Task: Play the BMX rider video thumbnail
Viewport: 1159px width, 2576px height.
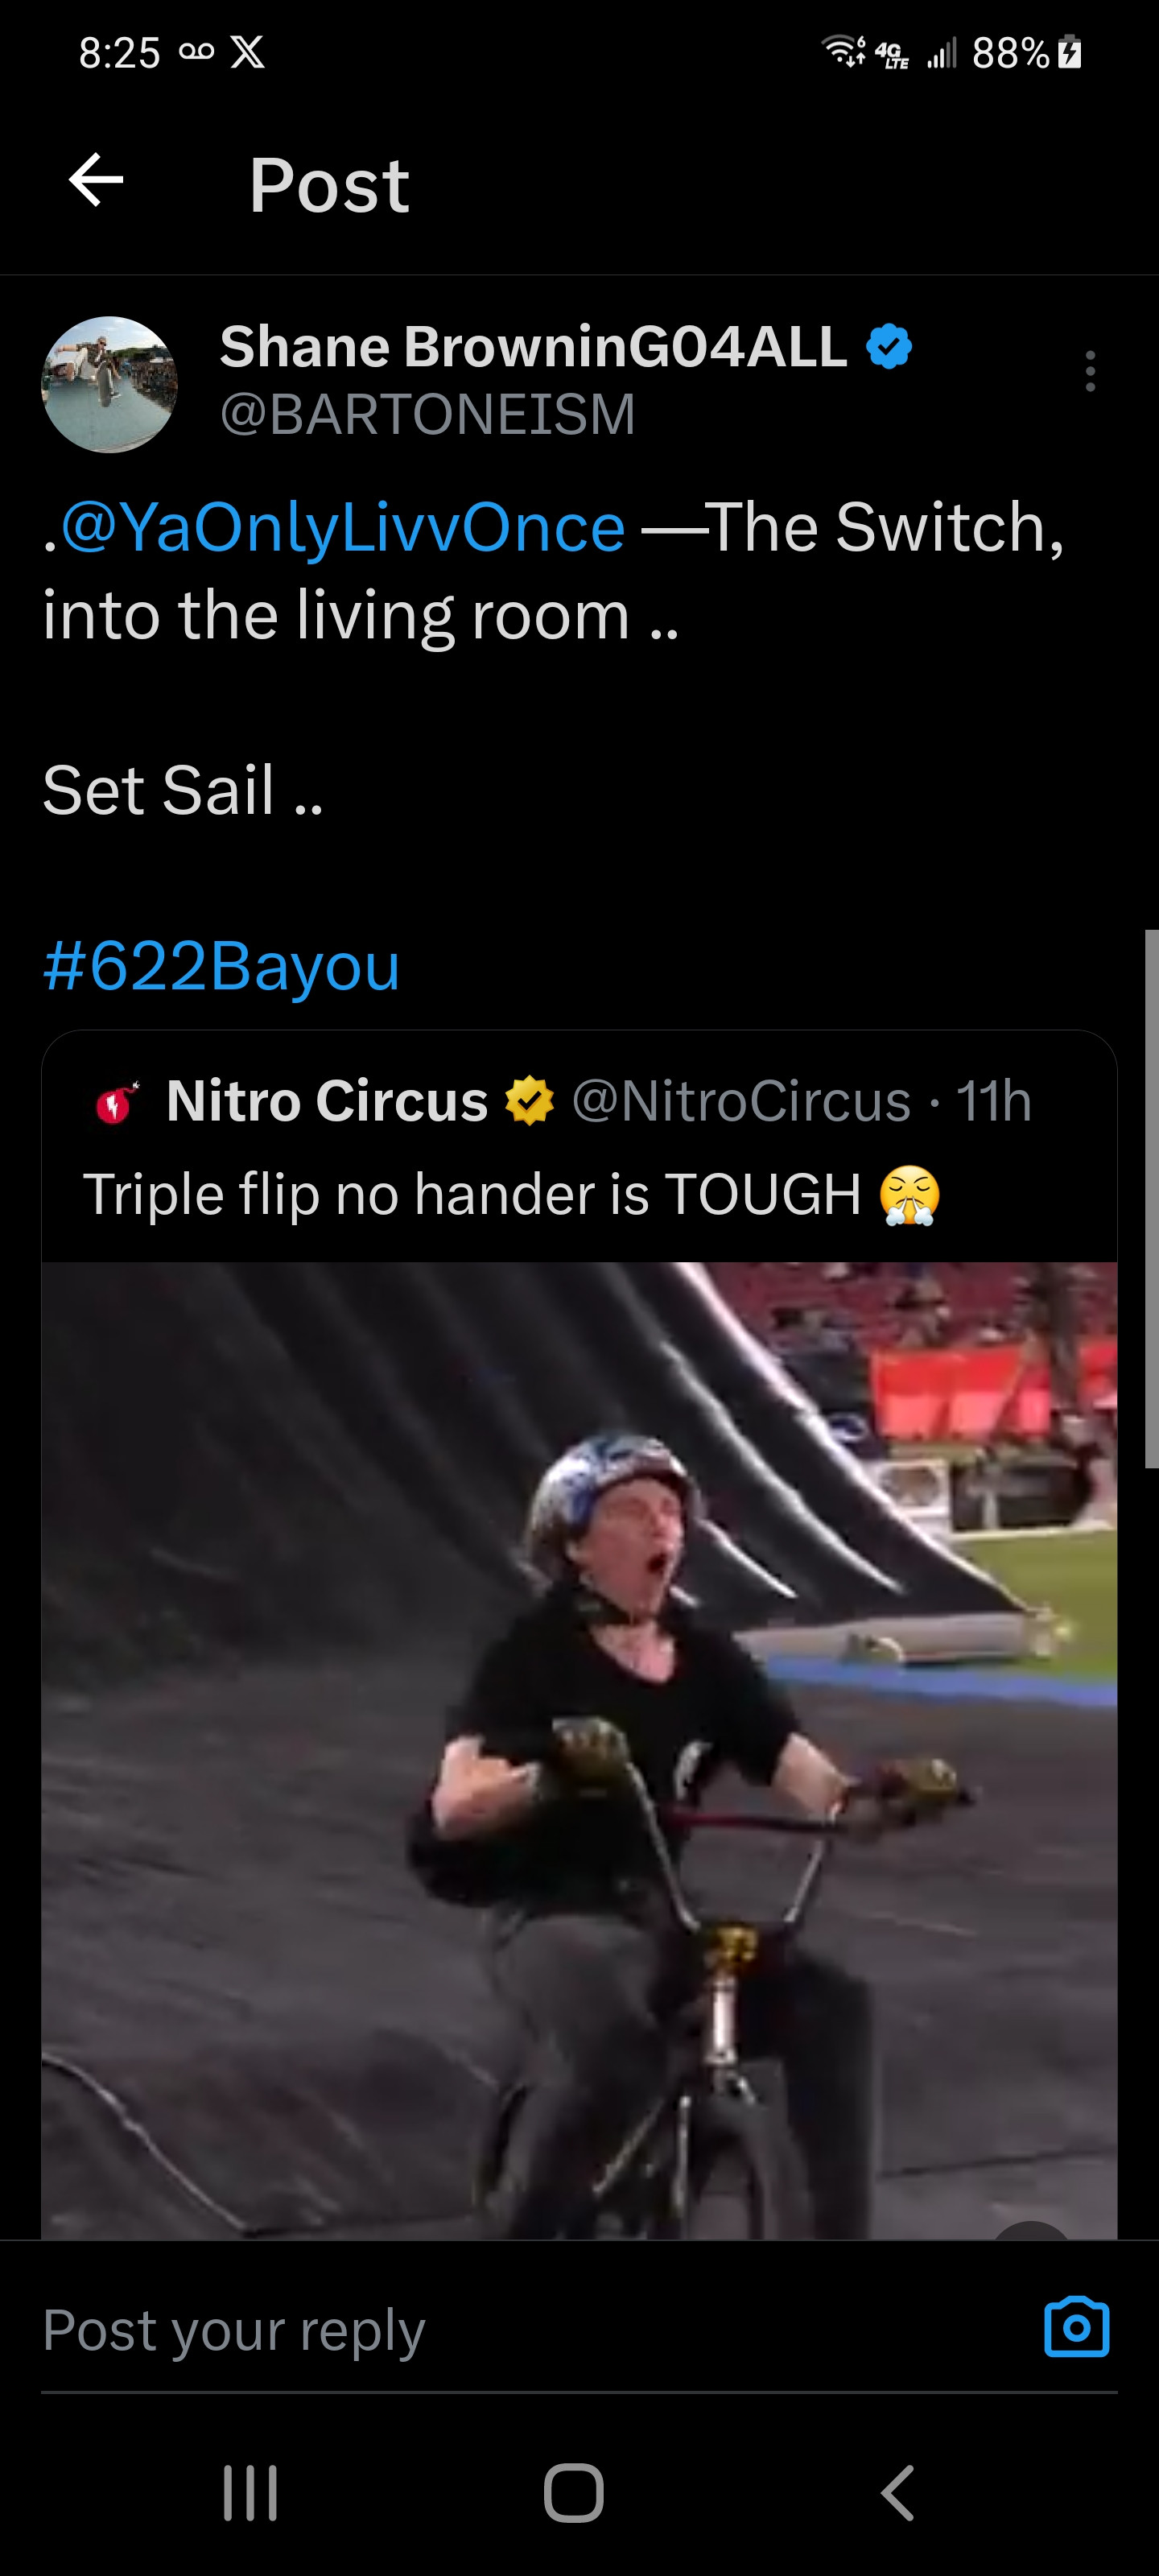Action: (579, 1750)
